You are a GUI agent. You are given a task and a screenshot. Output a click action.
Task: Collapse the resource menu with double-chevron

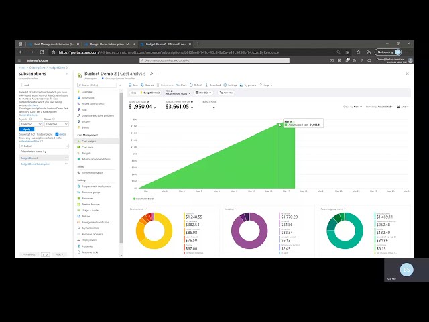[x=121, y=85]
